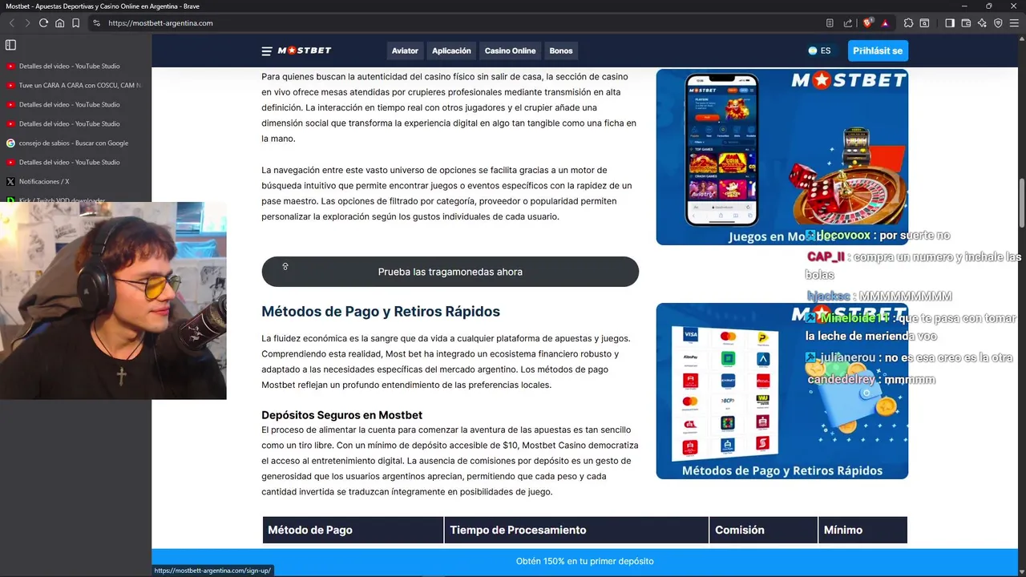Click CAP_II's chat message in the overlay
Image resolution: width=1026 pixels, height=577 pixels.
(x=913, y=265)
